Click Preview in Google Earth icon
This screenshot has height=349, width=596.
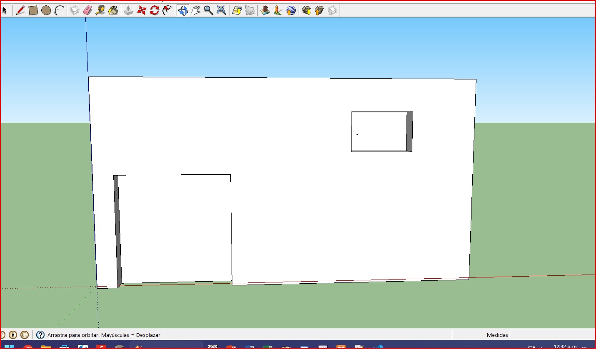click(291, 10)
